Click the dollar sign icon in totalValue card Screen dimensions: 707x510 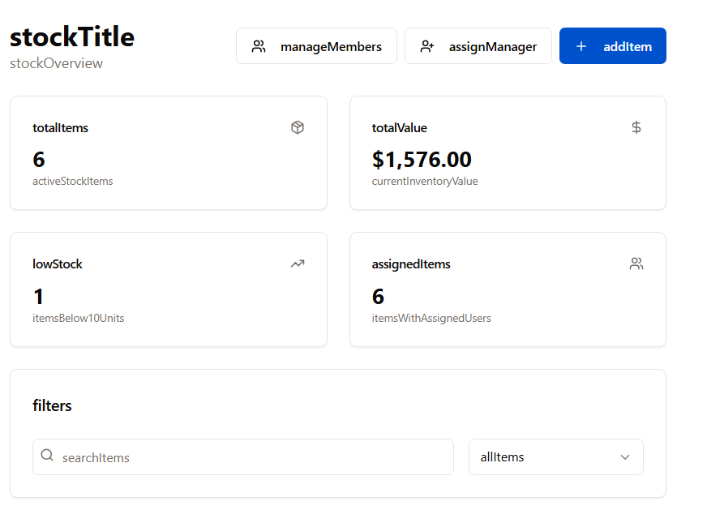pos(636,127)
